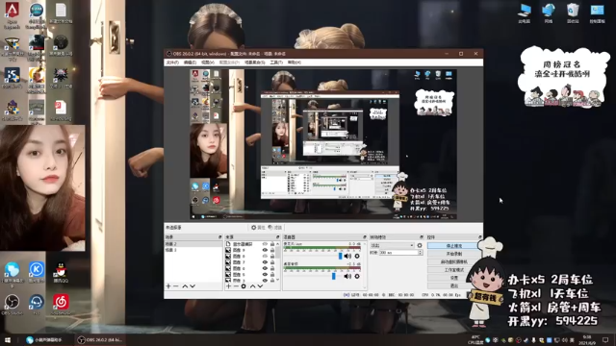This screenshot has width=616, height=346.
Task: Open OBS Studio desktop shortcut icon
Action: (13, 304)
